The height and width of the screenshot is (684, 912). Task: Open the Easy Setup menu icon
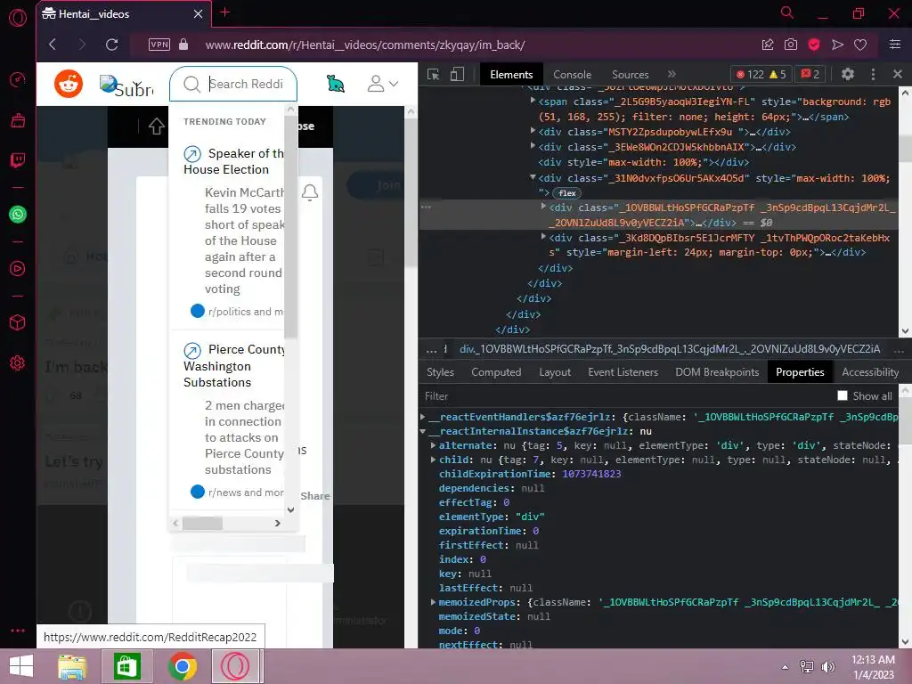pos(894,45)
